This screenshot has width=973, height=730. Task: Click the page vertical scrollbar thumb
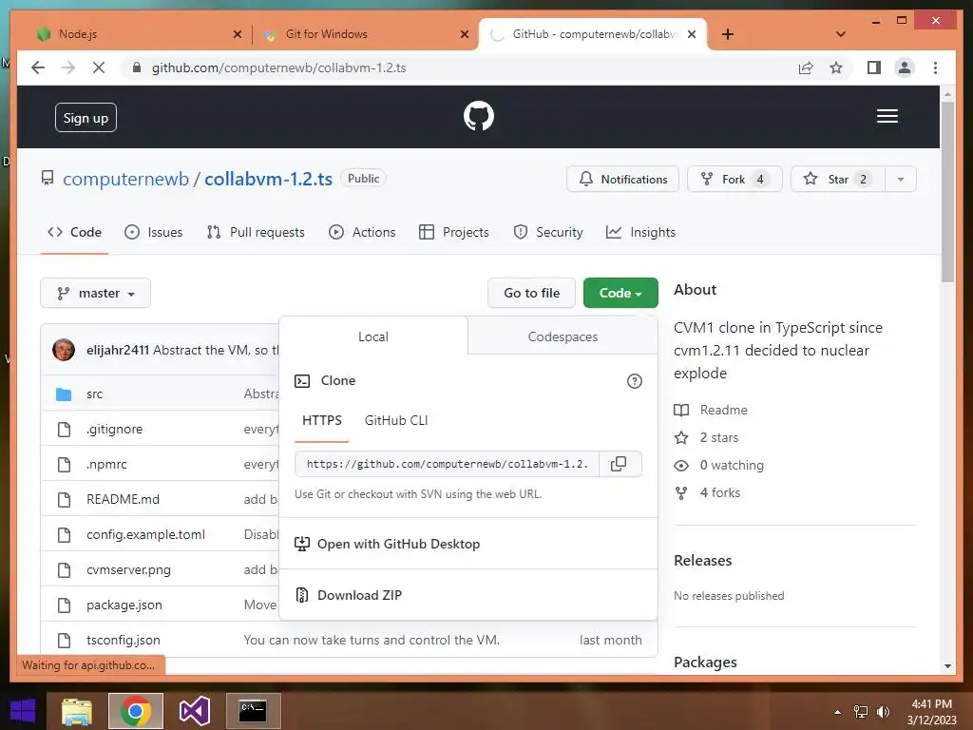[x=947, y=191]
